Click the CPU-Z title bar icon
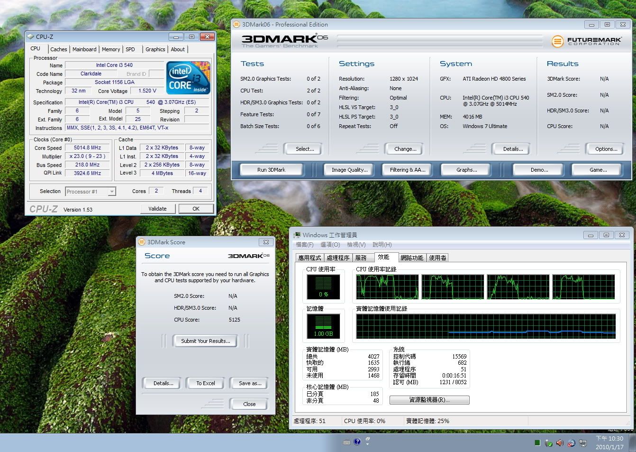The image size is (636, 452). (31, 37)
